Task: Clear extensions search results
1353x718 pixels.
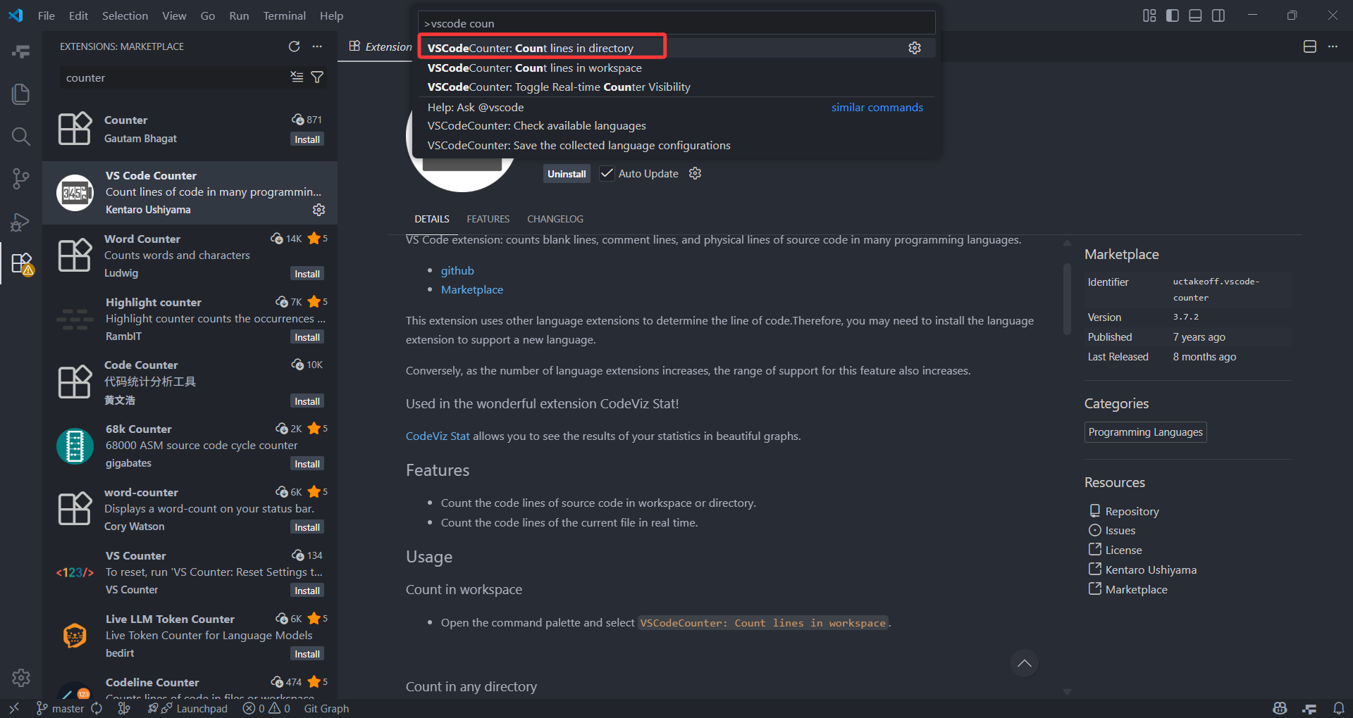Action: click(x=297, y=77)
